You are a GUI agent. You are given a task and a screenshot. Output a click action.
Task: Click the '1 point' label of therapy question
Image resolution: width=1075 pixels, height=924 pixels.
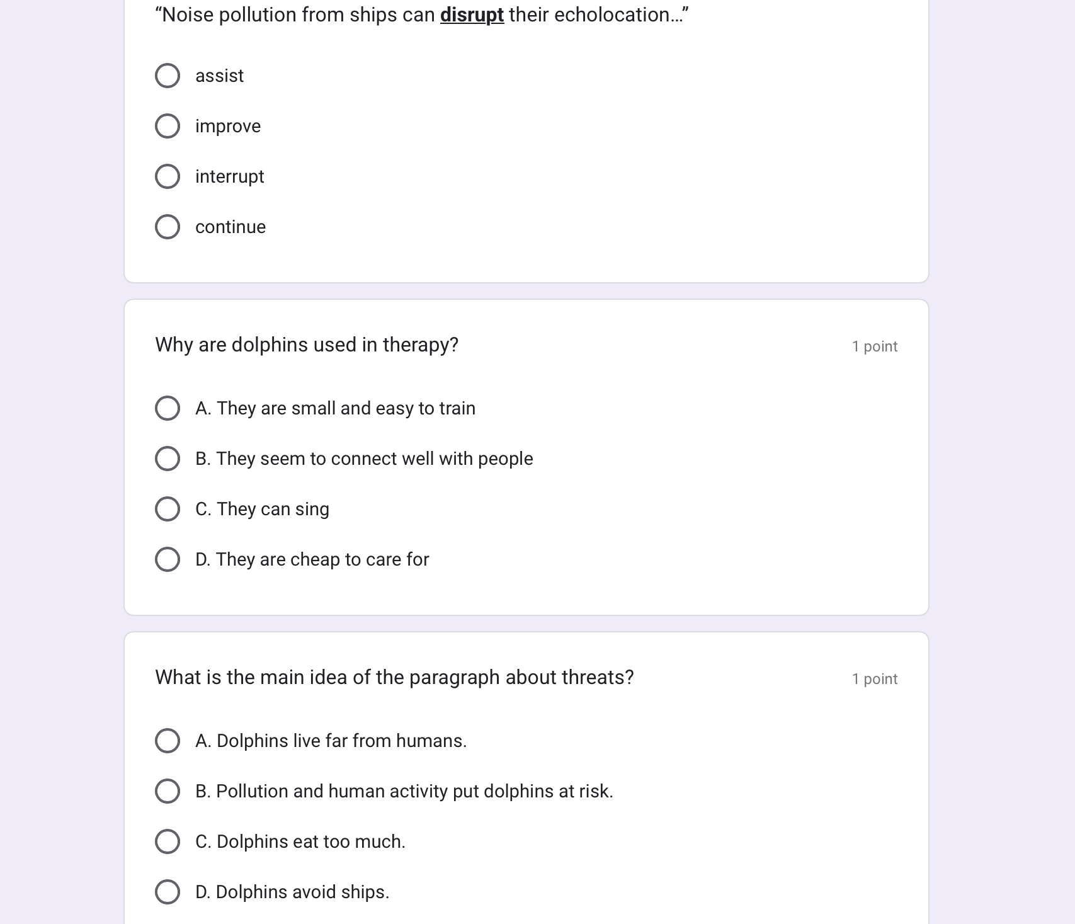pos(875,346)
